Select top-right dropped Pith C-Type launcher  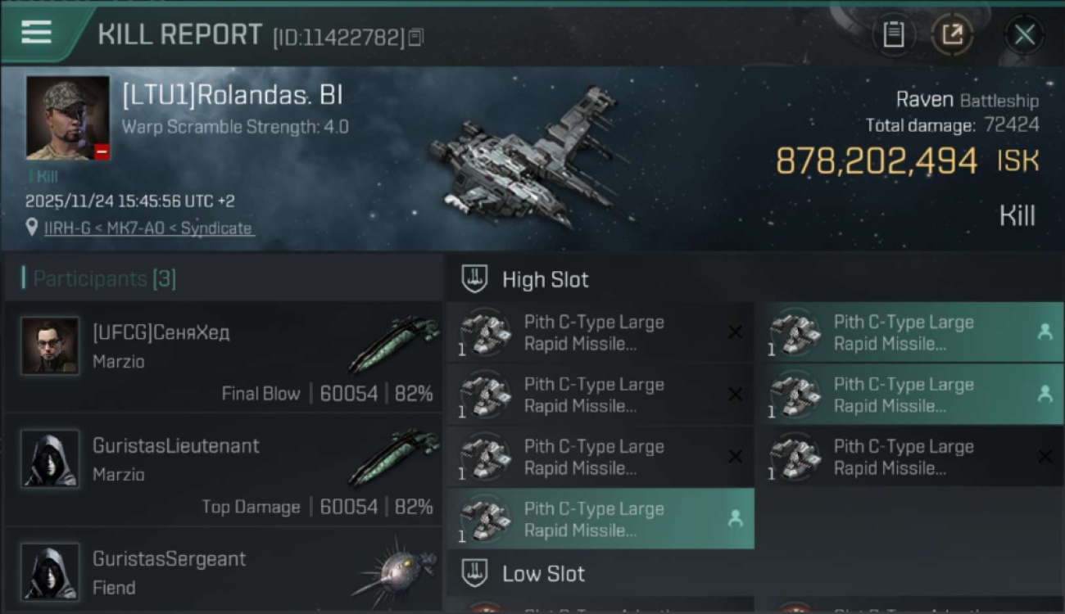click(909, 333)
